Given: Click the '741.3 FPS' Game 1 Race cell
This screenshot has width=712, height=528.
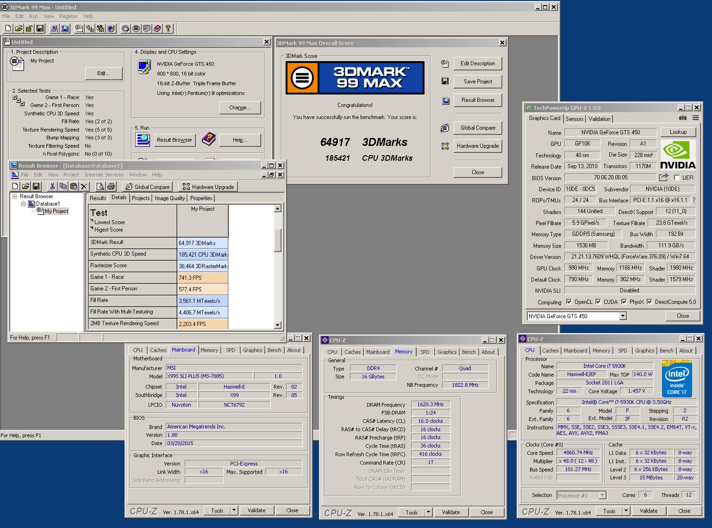Looking at the screenshot, I should (203, 277).
